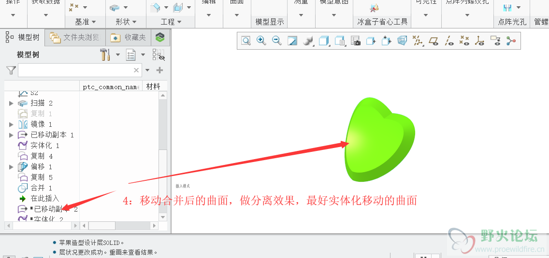
Task: Click the 材料 column header
Action: pyautogui.click(x=153, y=87)
